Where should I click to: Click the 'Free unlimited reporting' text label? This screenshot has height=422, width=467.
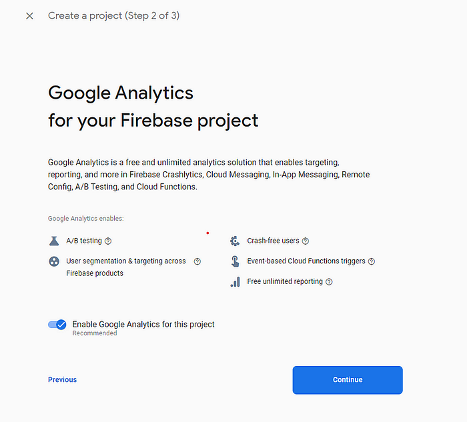point(285,281)
